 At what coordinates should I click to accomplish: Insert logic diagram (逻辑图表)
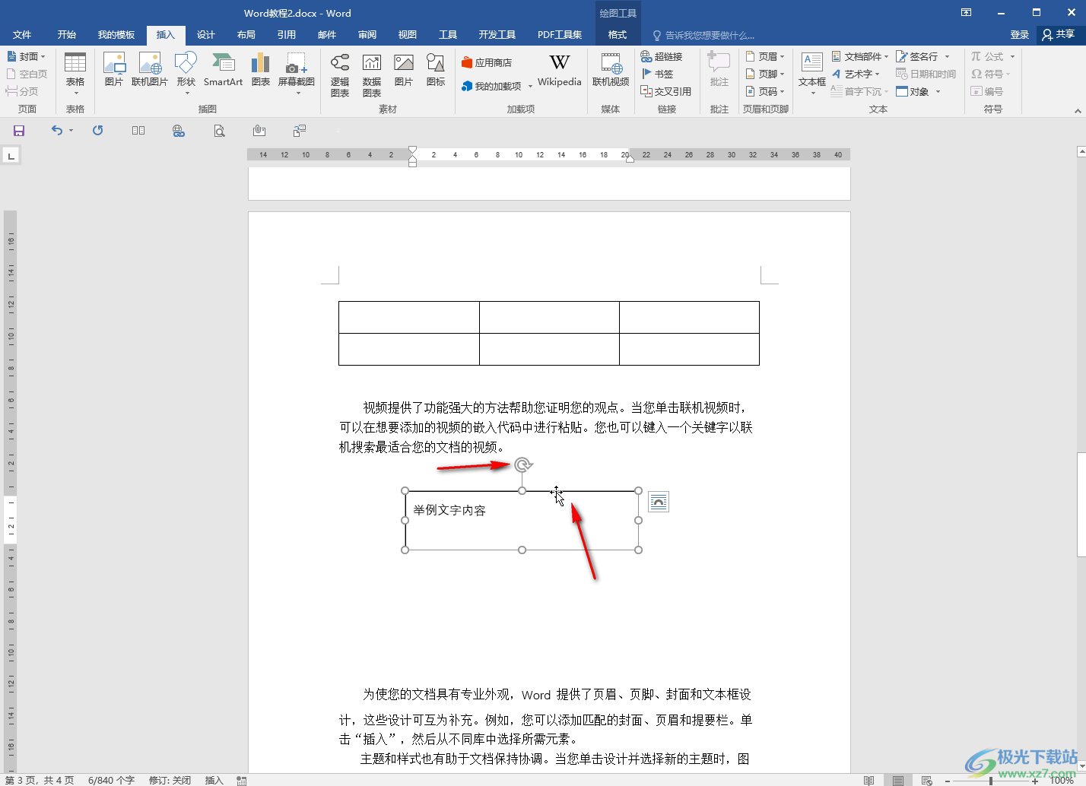[340, 74]
